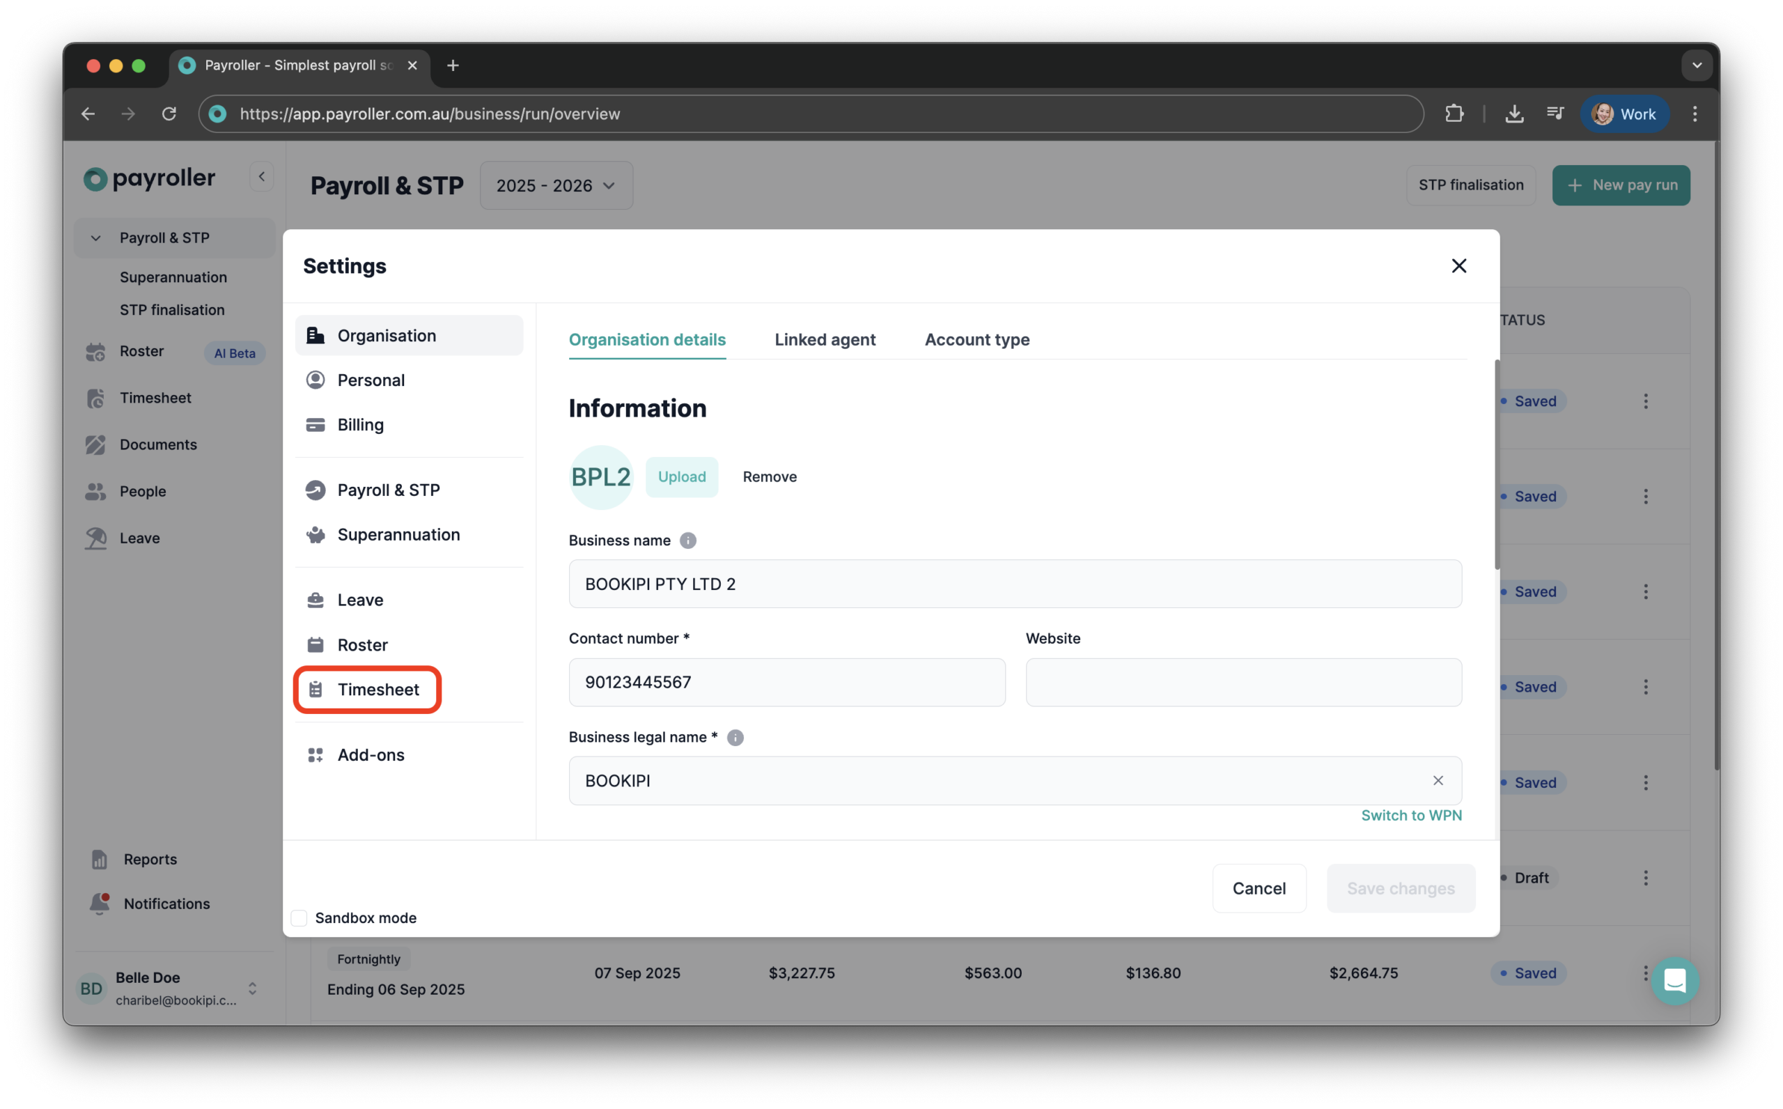
Task: Select the Personal settings section
Action: (x=371, y=379)
